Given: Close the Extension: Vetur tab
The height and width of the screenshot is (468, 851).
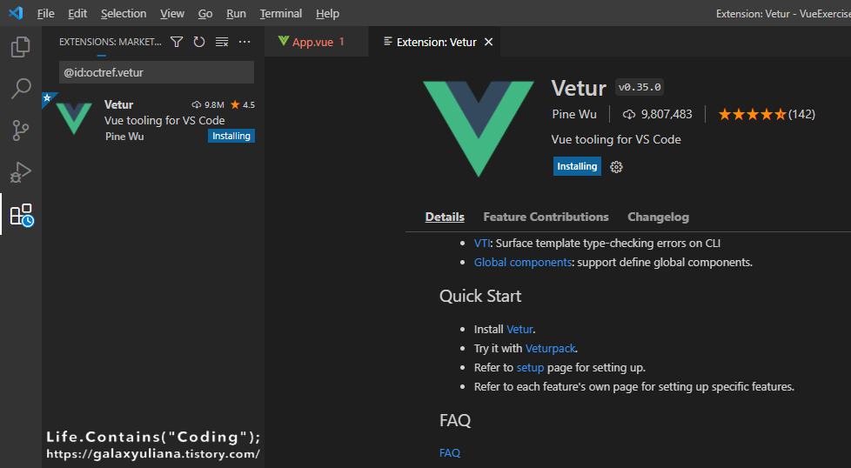Looking at the screenshot, I should pyautogui.click(x=488, y=42).
